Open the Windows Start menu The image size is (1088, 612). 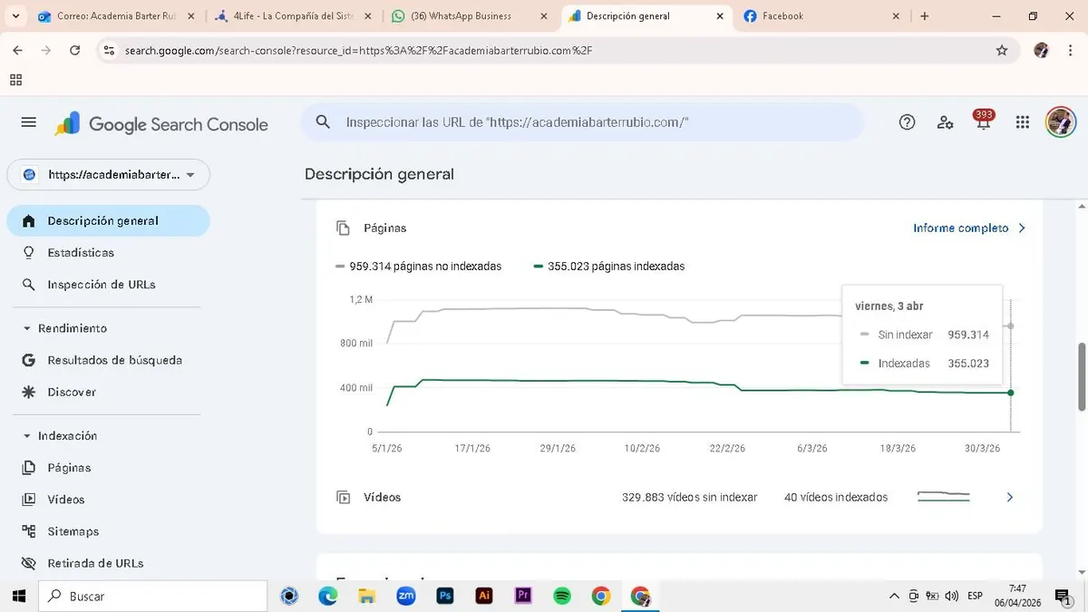(x=18, y=596)
